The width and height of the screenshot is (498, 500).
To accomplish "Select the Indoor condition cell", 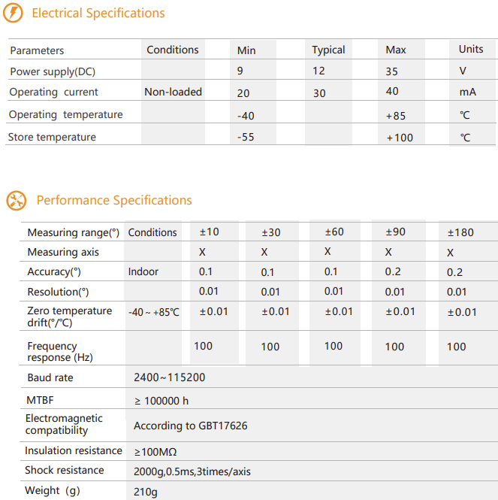I will coord(143,271).
